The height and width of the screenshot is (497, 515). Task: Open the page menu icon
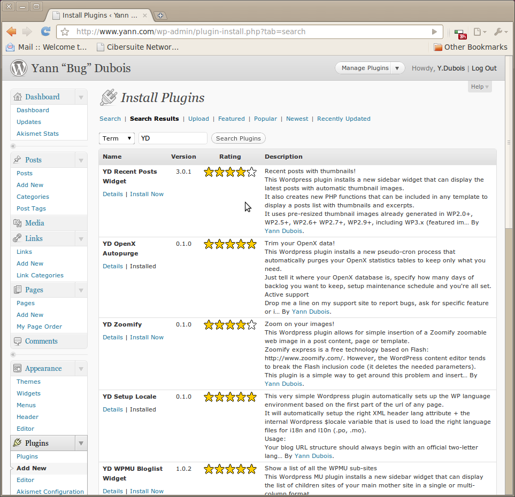pos(480,32)
